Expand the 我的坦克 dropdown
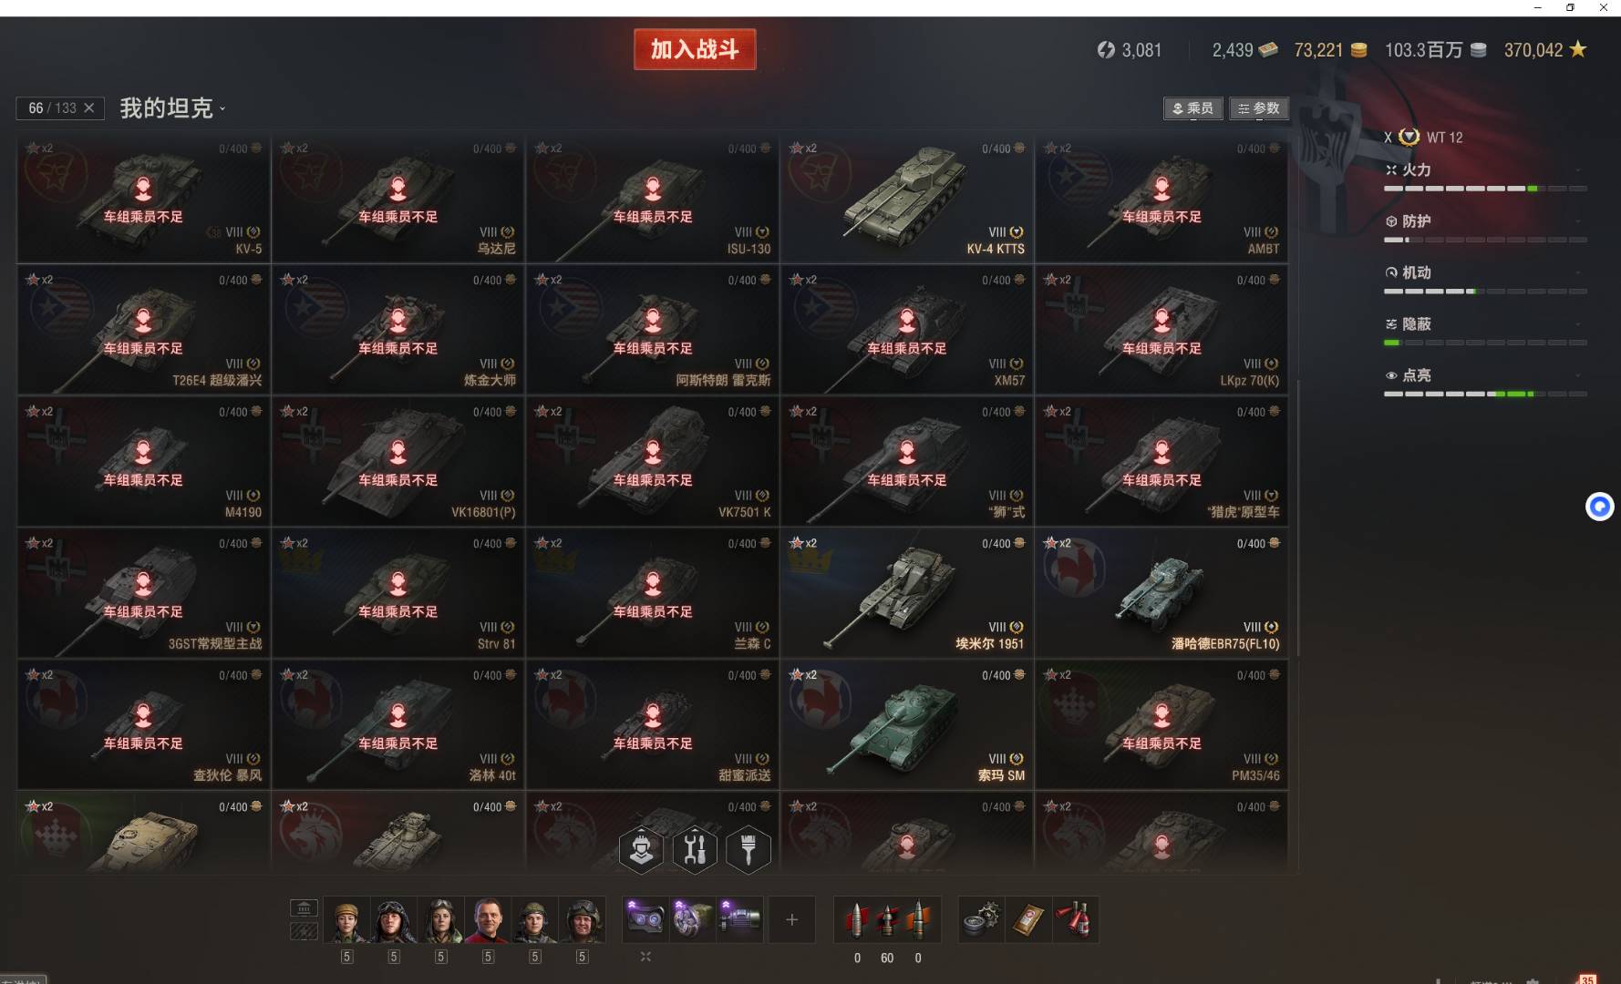1621x984 pixels. pos(172,108)
